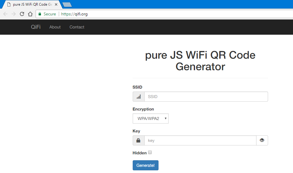Click the green Secure padlock icon
Viewport: 293px width, 173px height.
pos(40,14)
